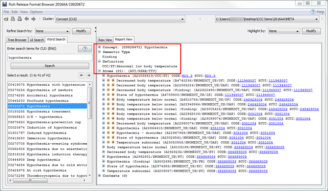Image resolution: width=328 pixels, height=191 pixels.
Task: Open the Help icon at top right
Action: [313, 12]
